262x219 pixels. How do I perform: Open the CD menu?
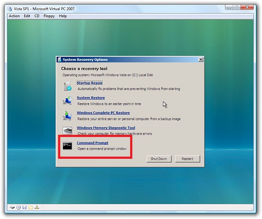(x=37, y=16)
